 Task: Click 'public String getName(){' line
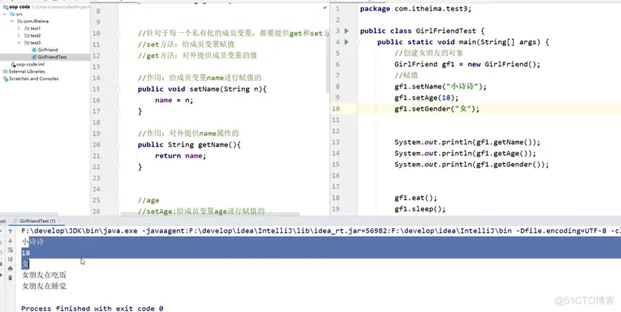[x=189, y=145]
